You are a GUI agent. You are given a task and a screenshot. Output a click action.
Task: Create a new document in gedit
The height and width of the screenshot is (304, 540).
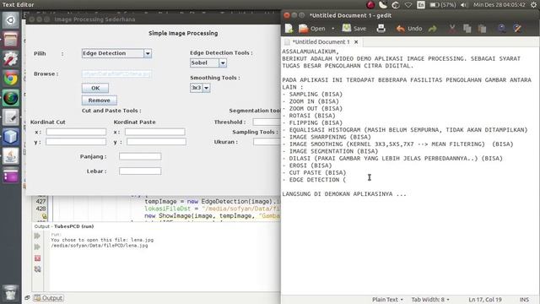(x=289, y=29)
